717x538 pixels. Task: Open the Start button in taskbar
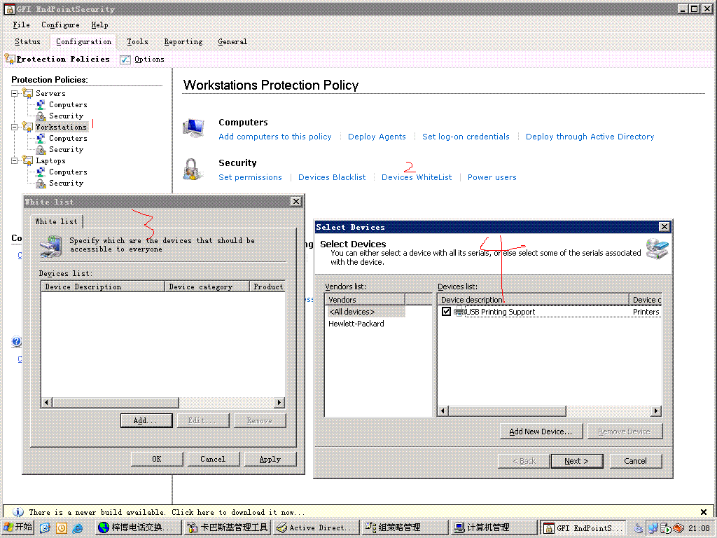coord(18,527)
